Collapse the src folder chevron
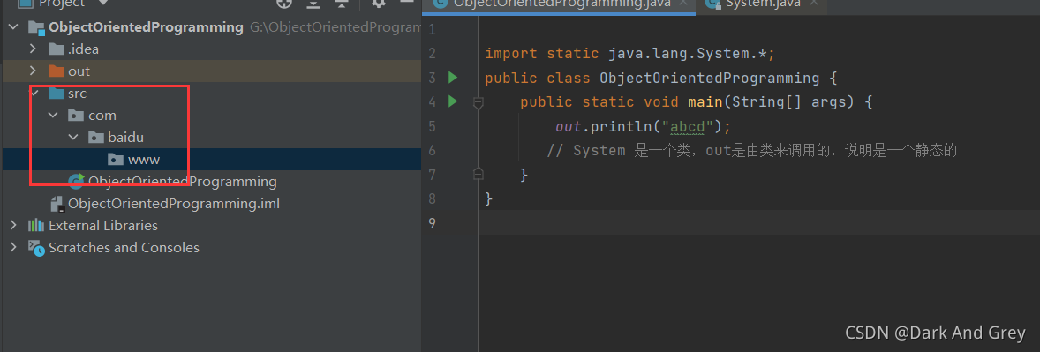 point(34,94)
